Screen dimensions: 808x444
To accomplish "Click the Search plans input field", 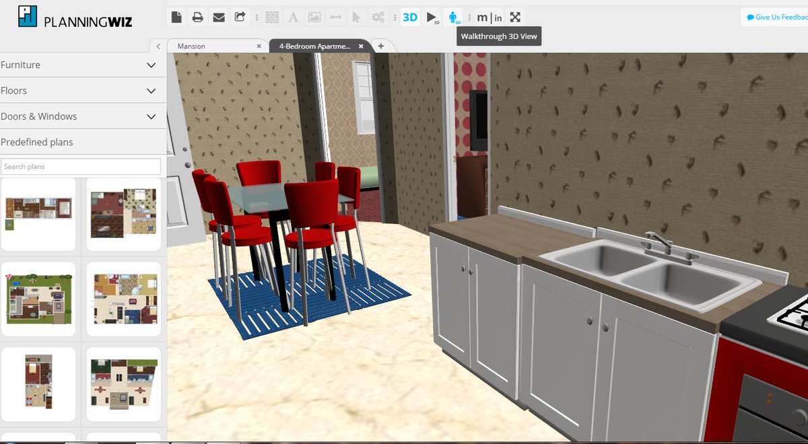I will point(81,166).
